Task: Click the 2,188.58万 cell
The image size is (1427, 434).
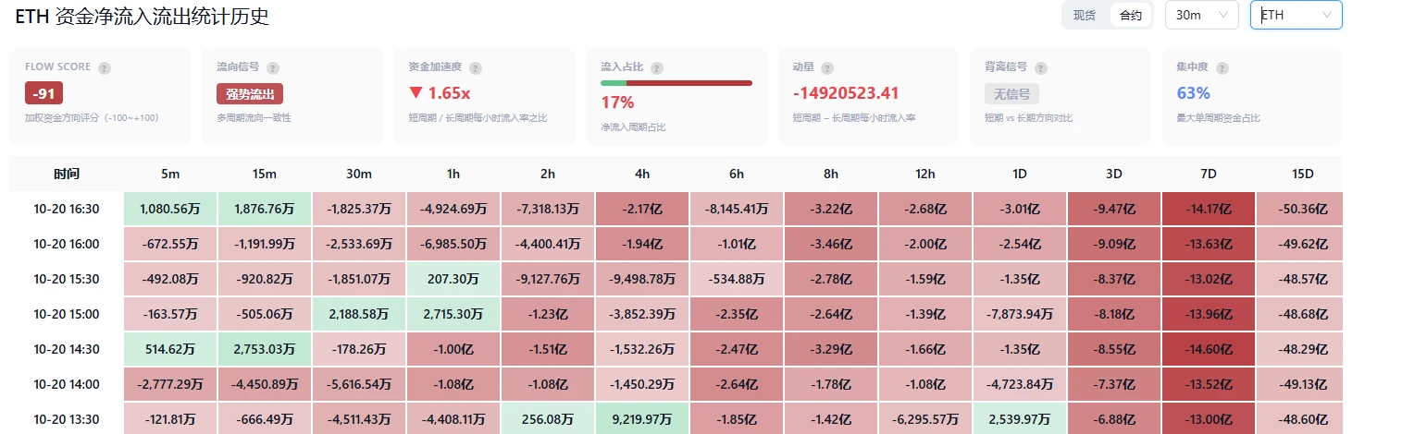Action: coord(359,314)
